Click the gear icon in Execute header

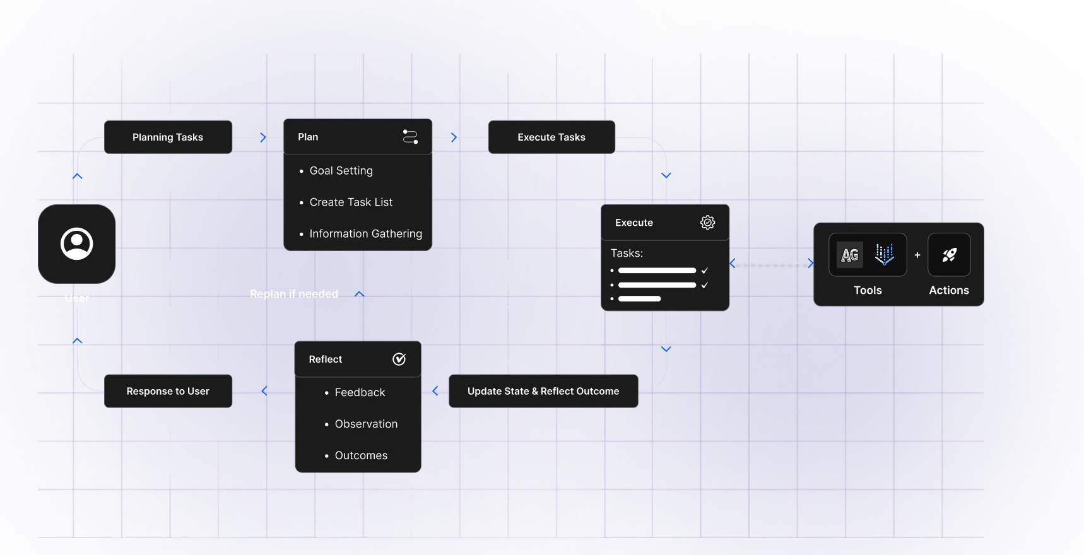point(707,223)
